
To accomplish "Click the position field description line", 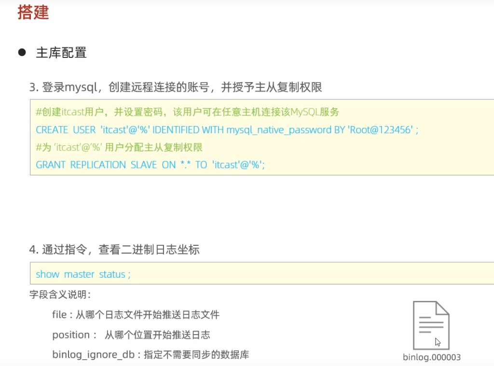I will [131, 335].
